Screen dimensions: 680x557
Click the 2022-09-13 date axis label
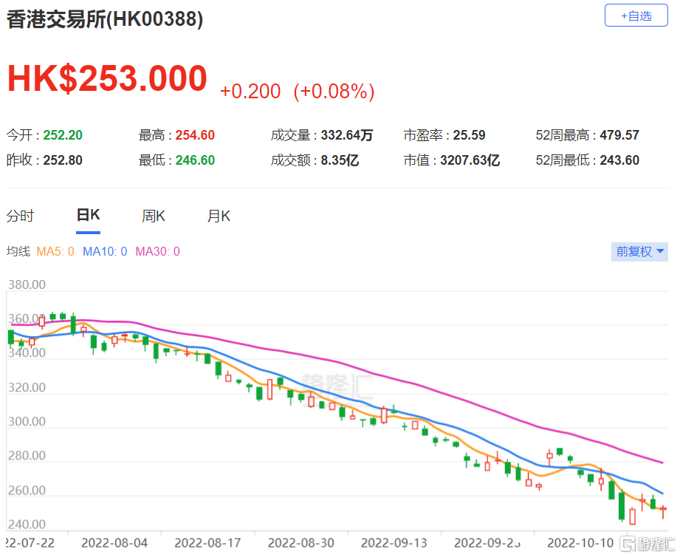(x=394, y=543)
